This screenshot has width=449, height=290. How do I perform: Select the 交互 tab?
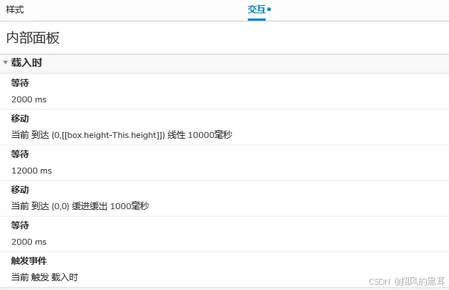pyautogui.click(x=257, y=10)
